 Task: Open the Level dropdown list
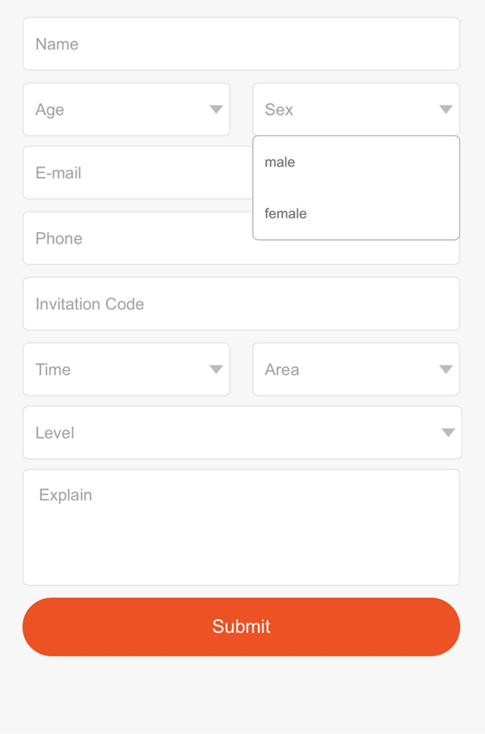click(x=242, y=433)
